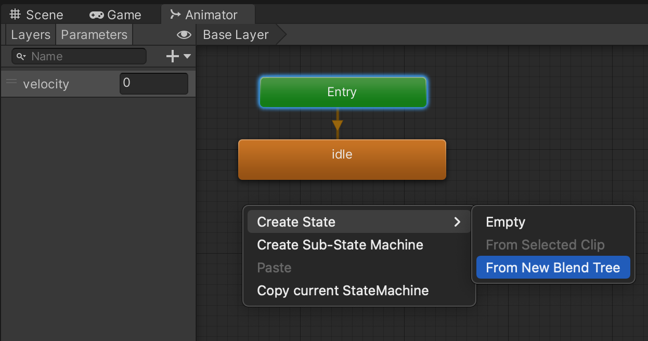Click the transition arrow from Entry to idle
This screenshot has height=341, width=648.
(x=338, y=125)
